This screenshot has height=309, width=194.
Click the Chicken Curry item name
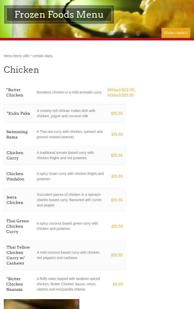click(x=15, y=155)
